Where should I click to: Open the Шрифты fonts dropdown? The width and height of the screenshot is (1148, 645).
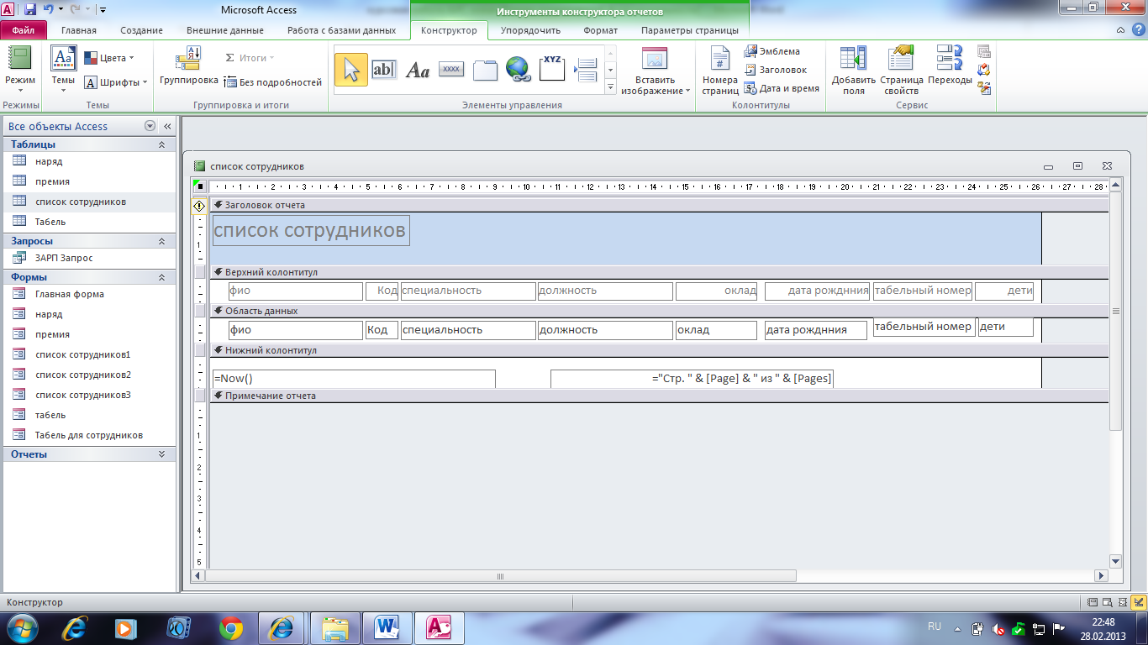coord(115,82)
